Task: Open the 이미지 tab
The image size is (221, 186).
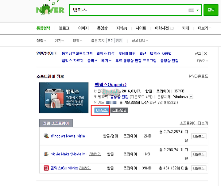Action: pyautogui.click(x=83, y=28)
